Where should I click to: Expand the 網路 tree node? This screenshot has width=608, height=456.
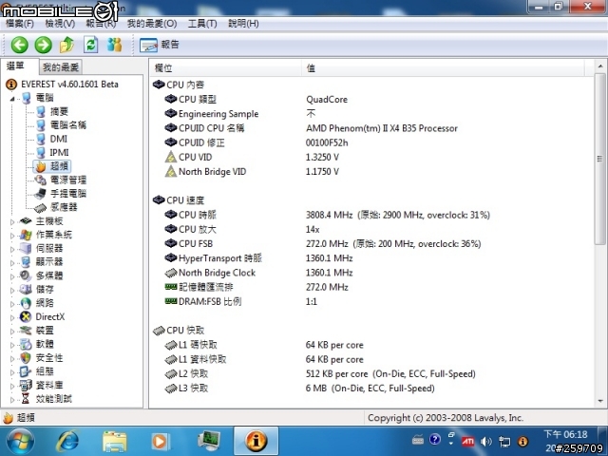coord(12,304)
